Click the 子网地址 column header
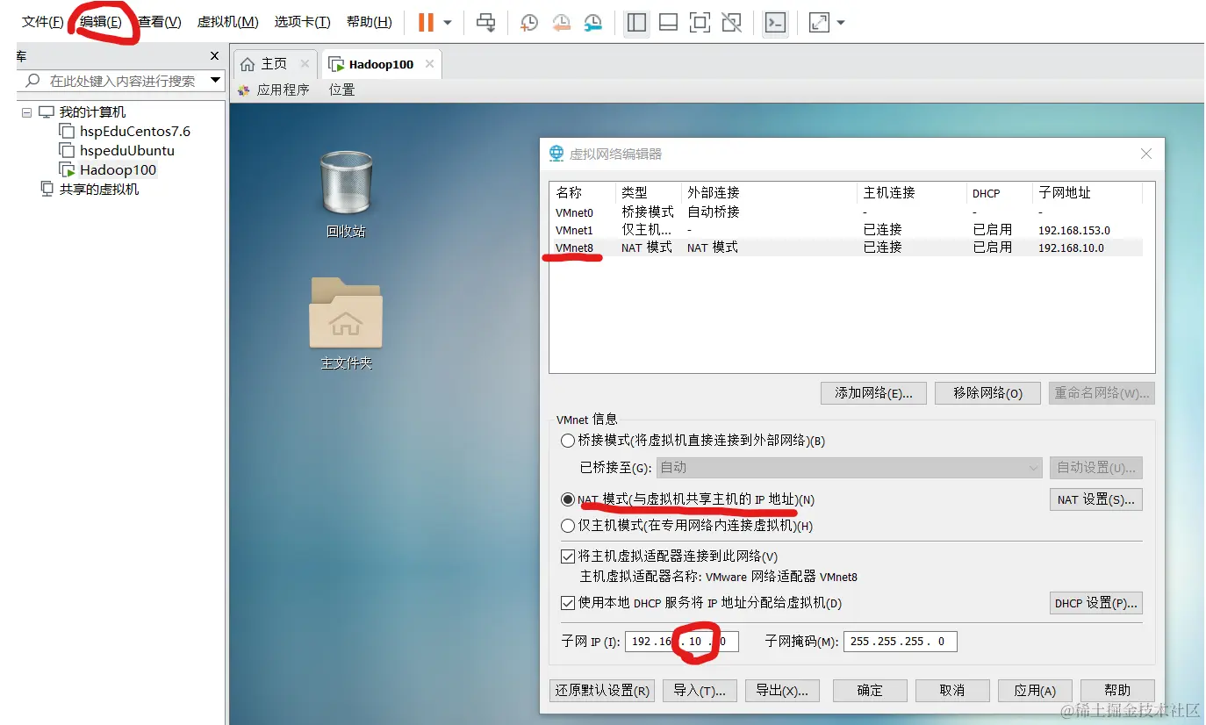The width and height of the screenshot is (1206, 725). [x=1087, y=193]
